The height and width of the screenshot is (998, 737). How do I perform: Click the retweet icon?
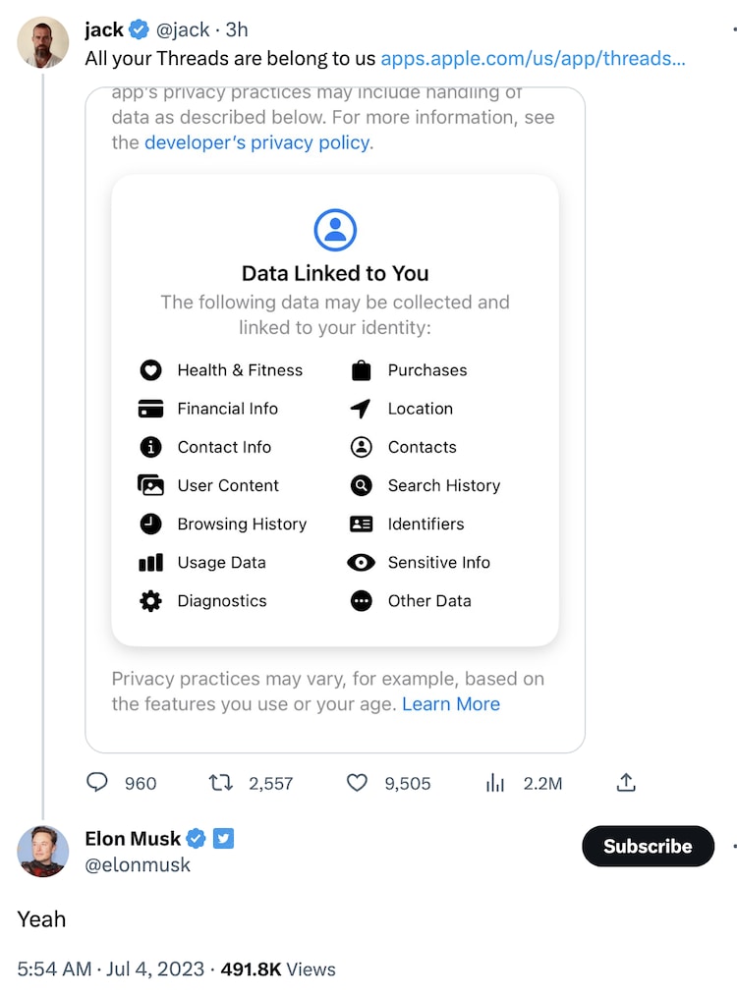point(221,782)
